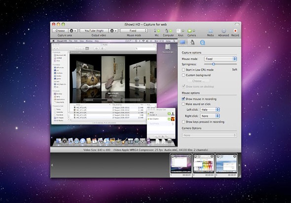
Task: Open the Camera Options None dropdown
Action: 209,135
